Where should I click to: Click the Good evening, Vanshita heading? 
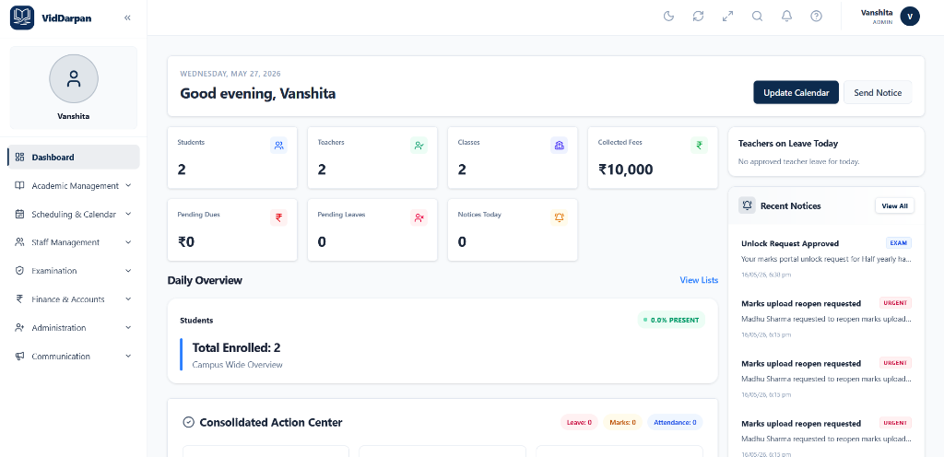pyautogui.click(x=258, y=93)
